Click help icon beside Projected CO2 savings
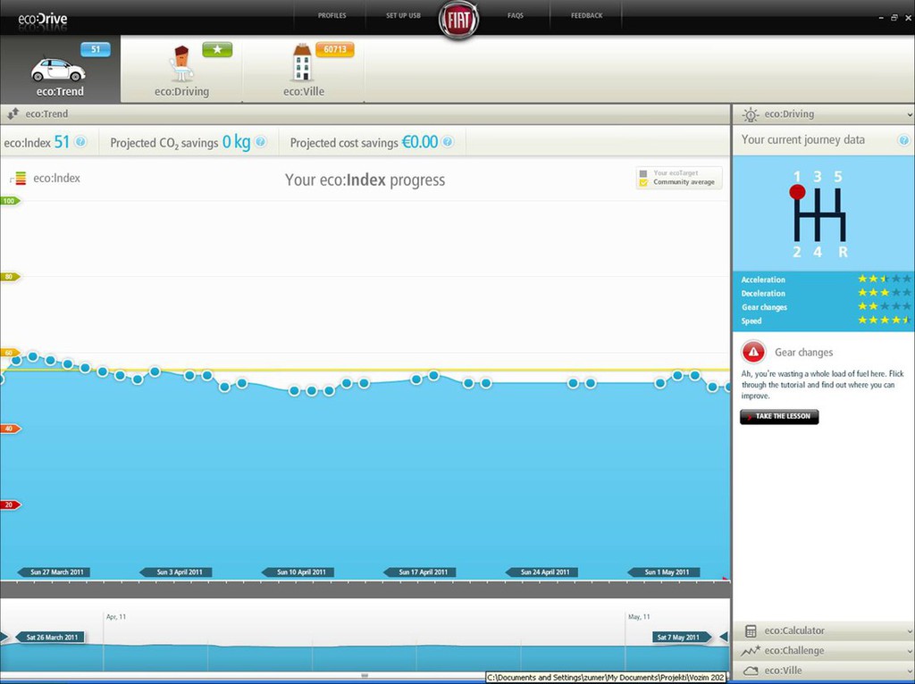 pos(261,142)
